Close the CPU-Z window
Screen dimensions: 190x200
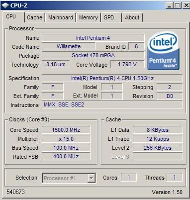tap(186, 5)
